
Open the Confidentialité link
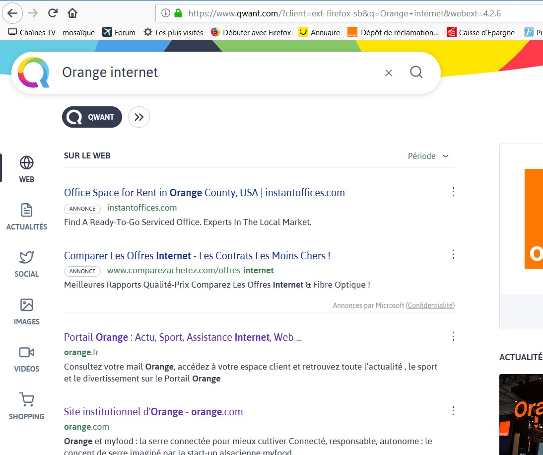[430, 305]
